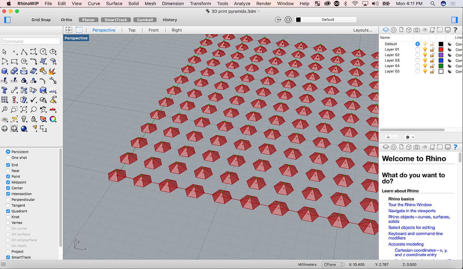The height and width of the screenshot is (269, 463).
Task: Click into the Command input field
Action: tap(31, 41)
